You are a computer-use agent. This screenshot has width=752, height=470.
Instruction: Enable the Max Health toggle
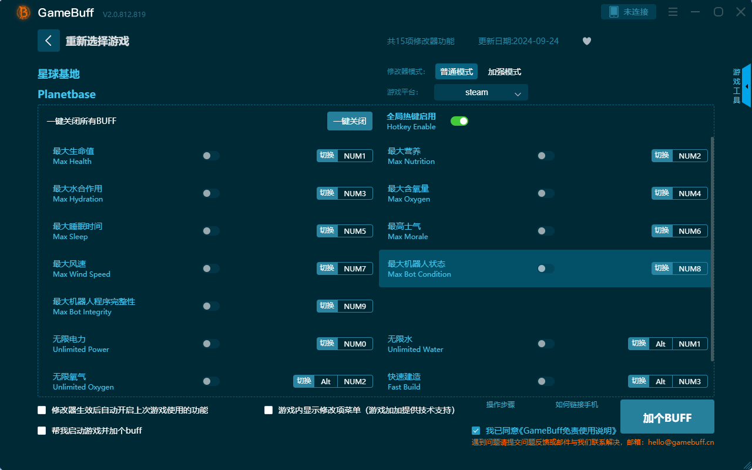coord(211,155)
